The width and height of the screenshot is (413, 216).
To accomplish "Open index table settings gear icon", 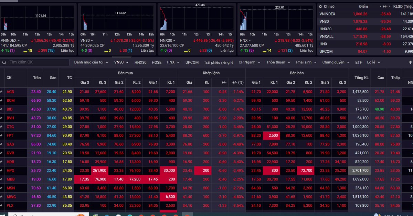I will pyautogui.click(x=320, y=7).
